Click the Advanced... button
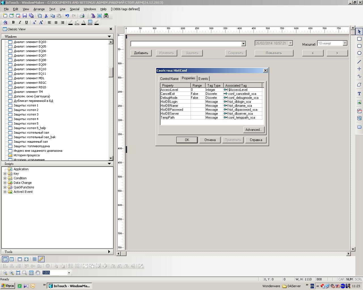Screen dimensions: 363x290 pos(254,130)
